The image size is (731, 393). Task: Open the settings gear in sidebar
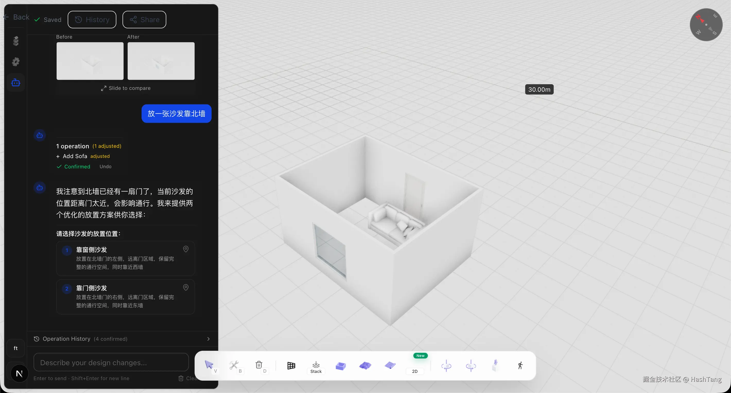(16, 62)
